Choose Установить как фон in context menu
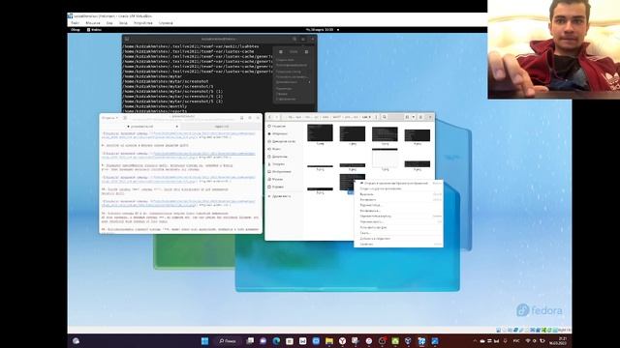The height and width of the screenshot is (348, 620). (x=398, y=227)
